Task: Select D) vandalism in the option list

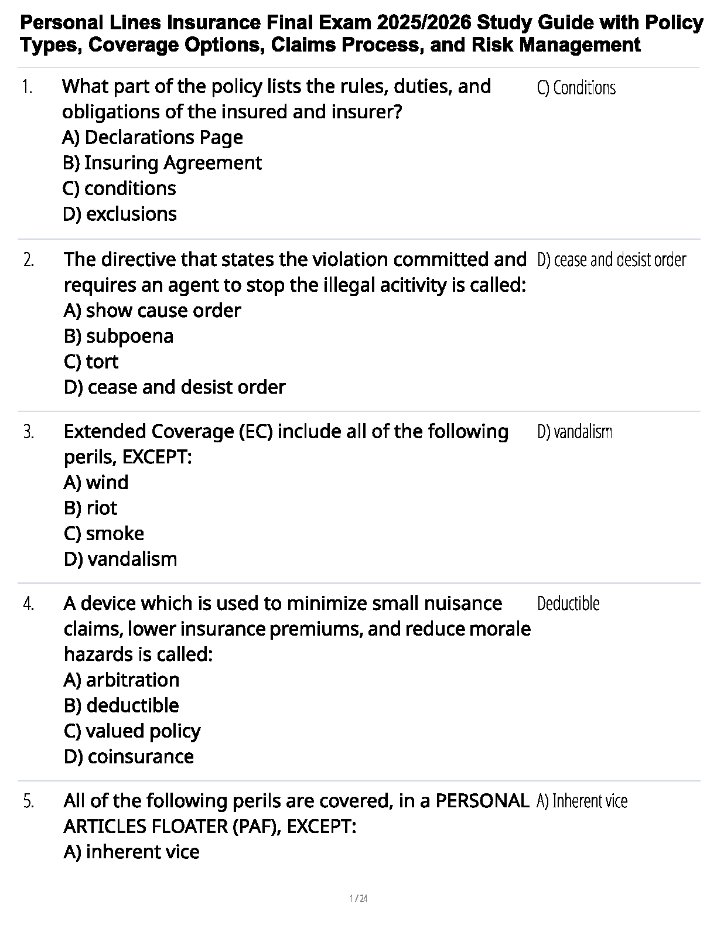Action: (x=121, y=559)
